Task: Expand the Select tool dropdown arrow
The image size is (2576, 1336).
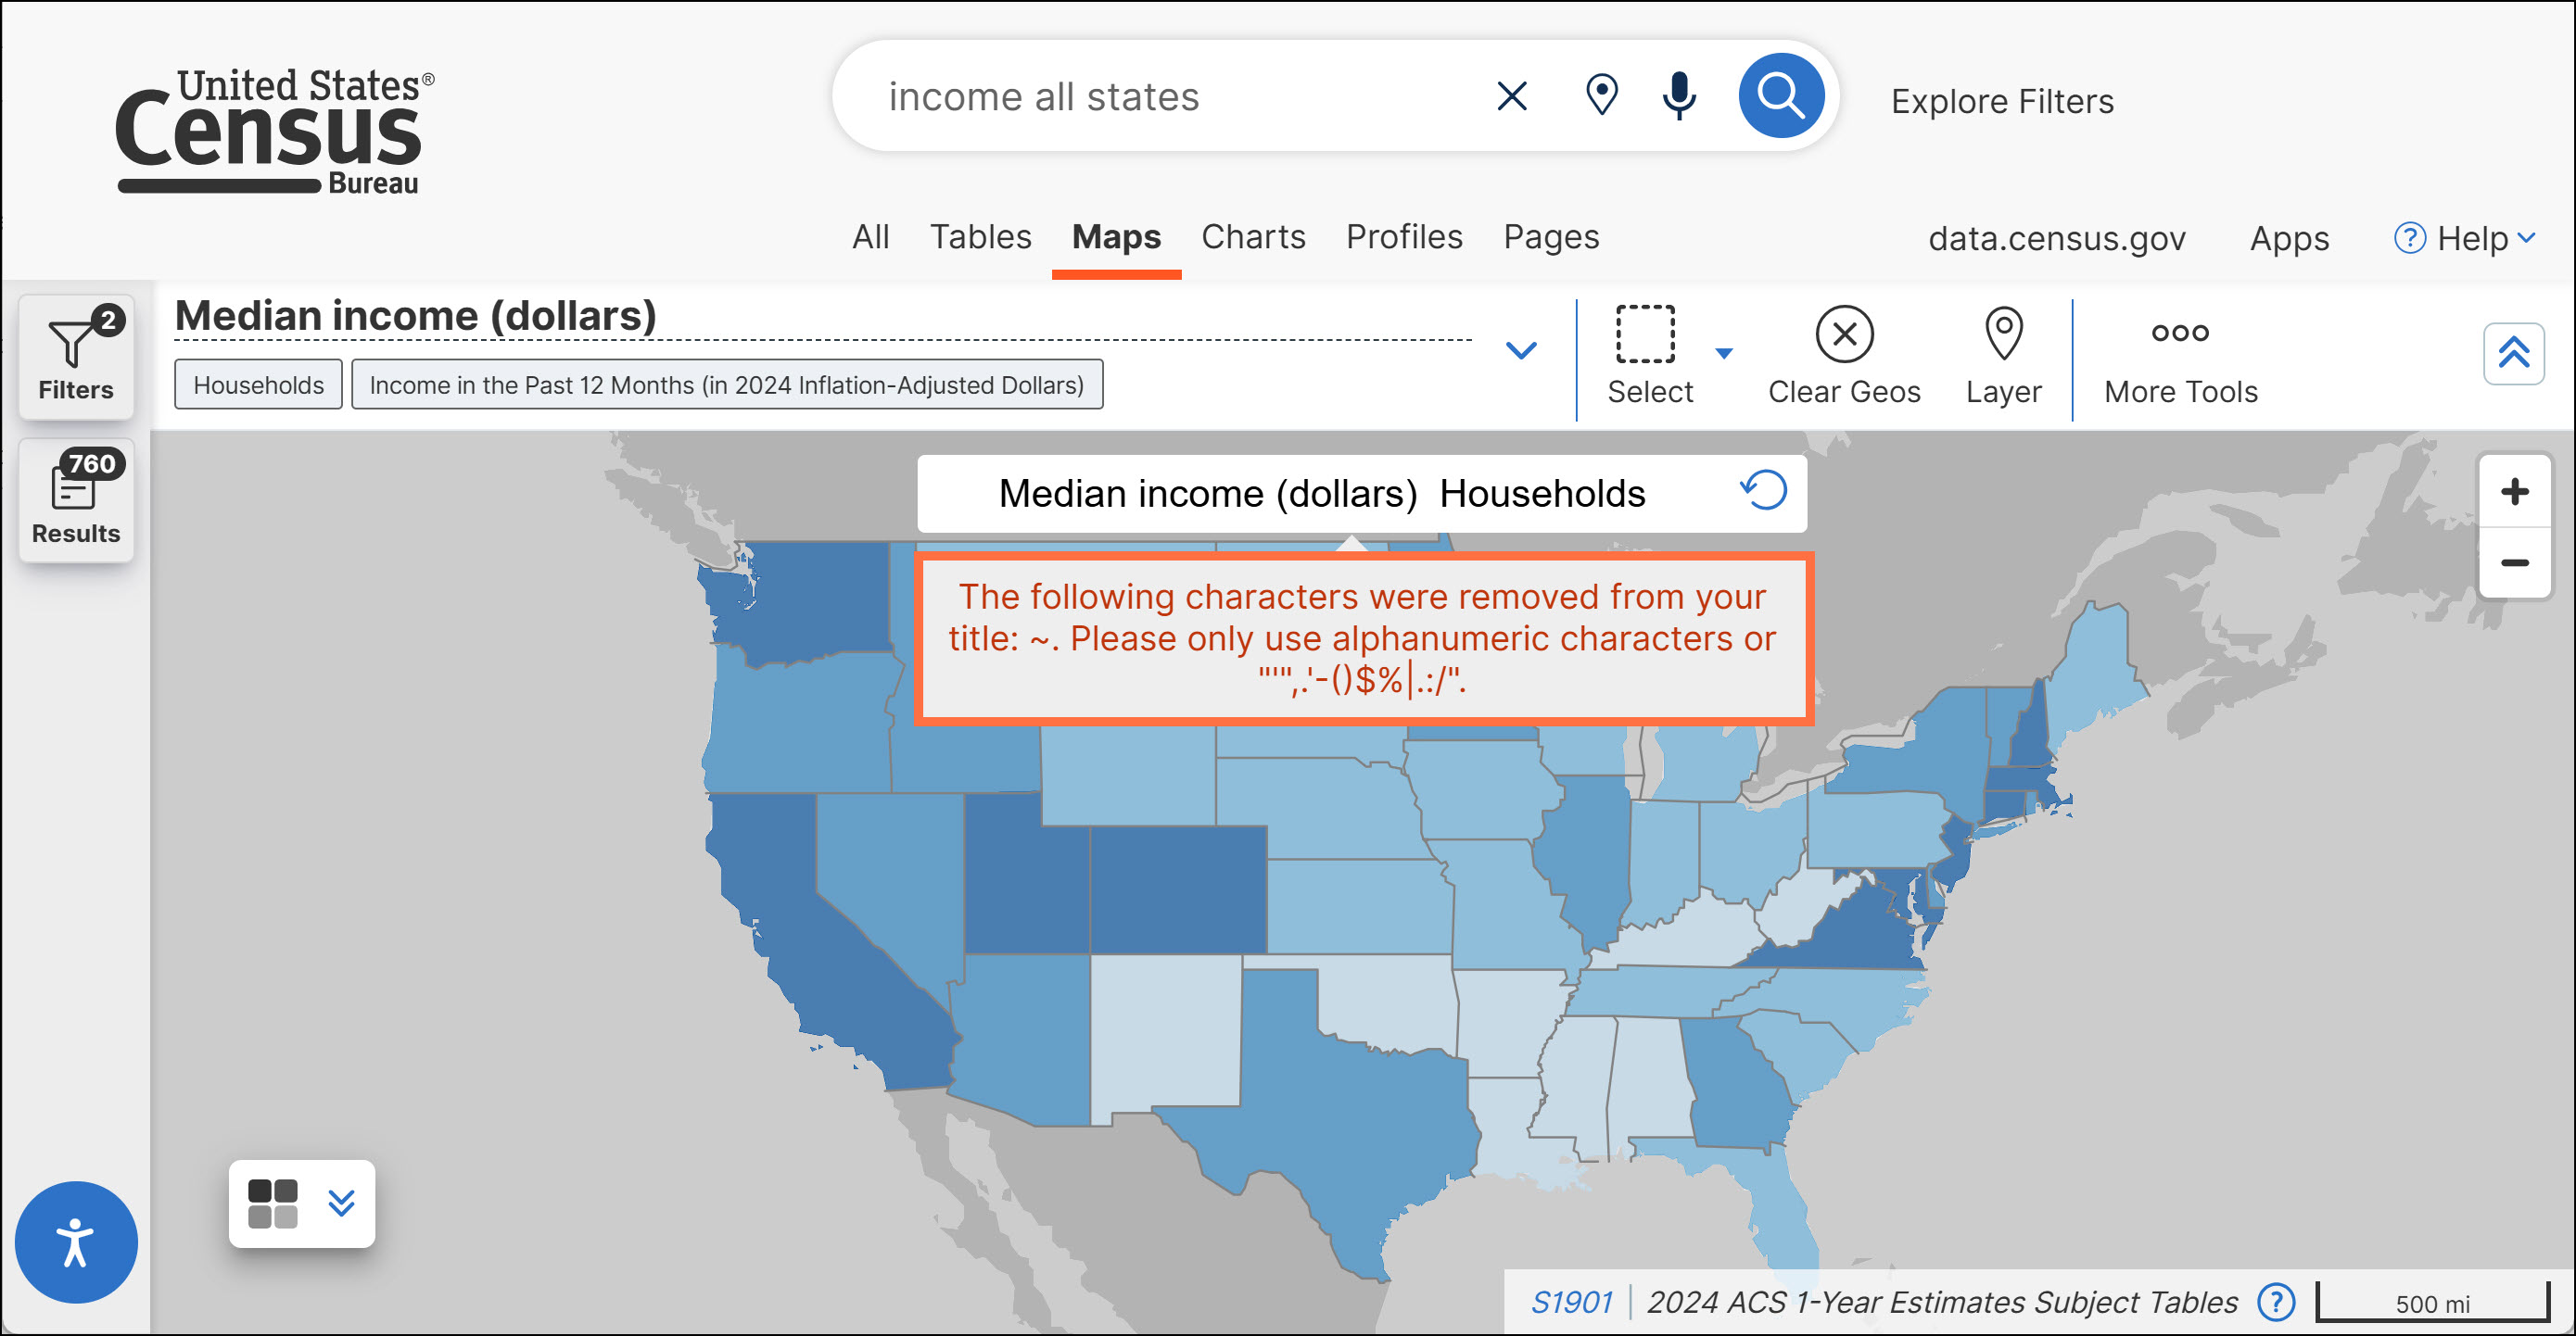Action: pyautogui.click(x=1723, y=353)
